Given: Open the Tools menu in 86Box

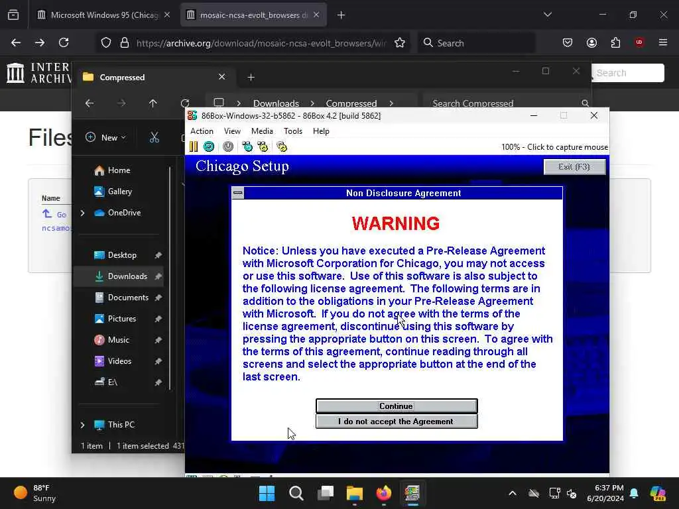Looking at the screenshot, I should coord(293,131).
